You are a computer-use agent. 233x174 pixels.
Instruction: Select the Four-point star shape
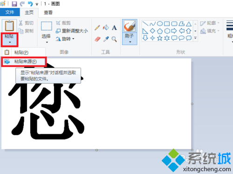[x=152, y=38]
